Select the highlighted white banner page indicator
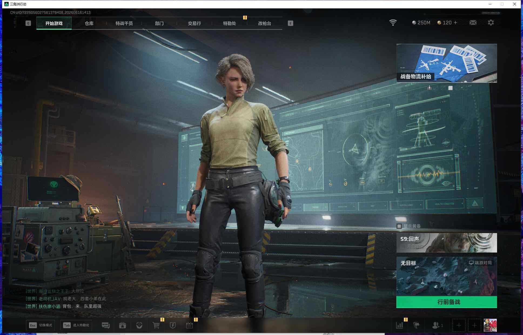Image resolution: width=523 pixels, height=335 pixels. 450,88
